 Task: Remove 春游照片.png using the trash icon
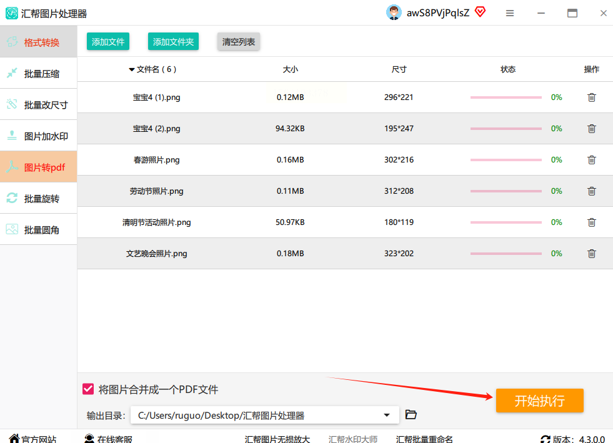click(x=591, y=160)
